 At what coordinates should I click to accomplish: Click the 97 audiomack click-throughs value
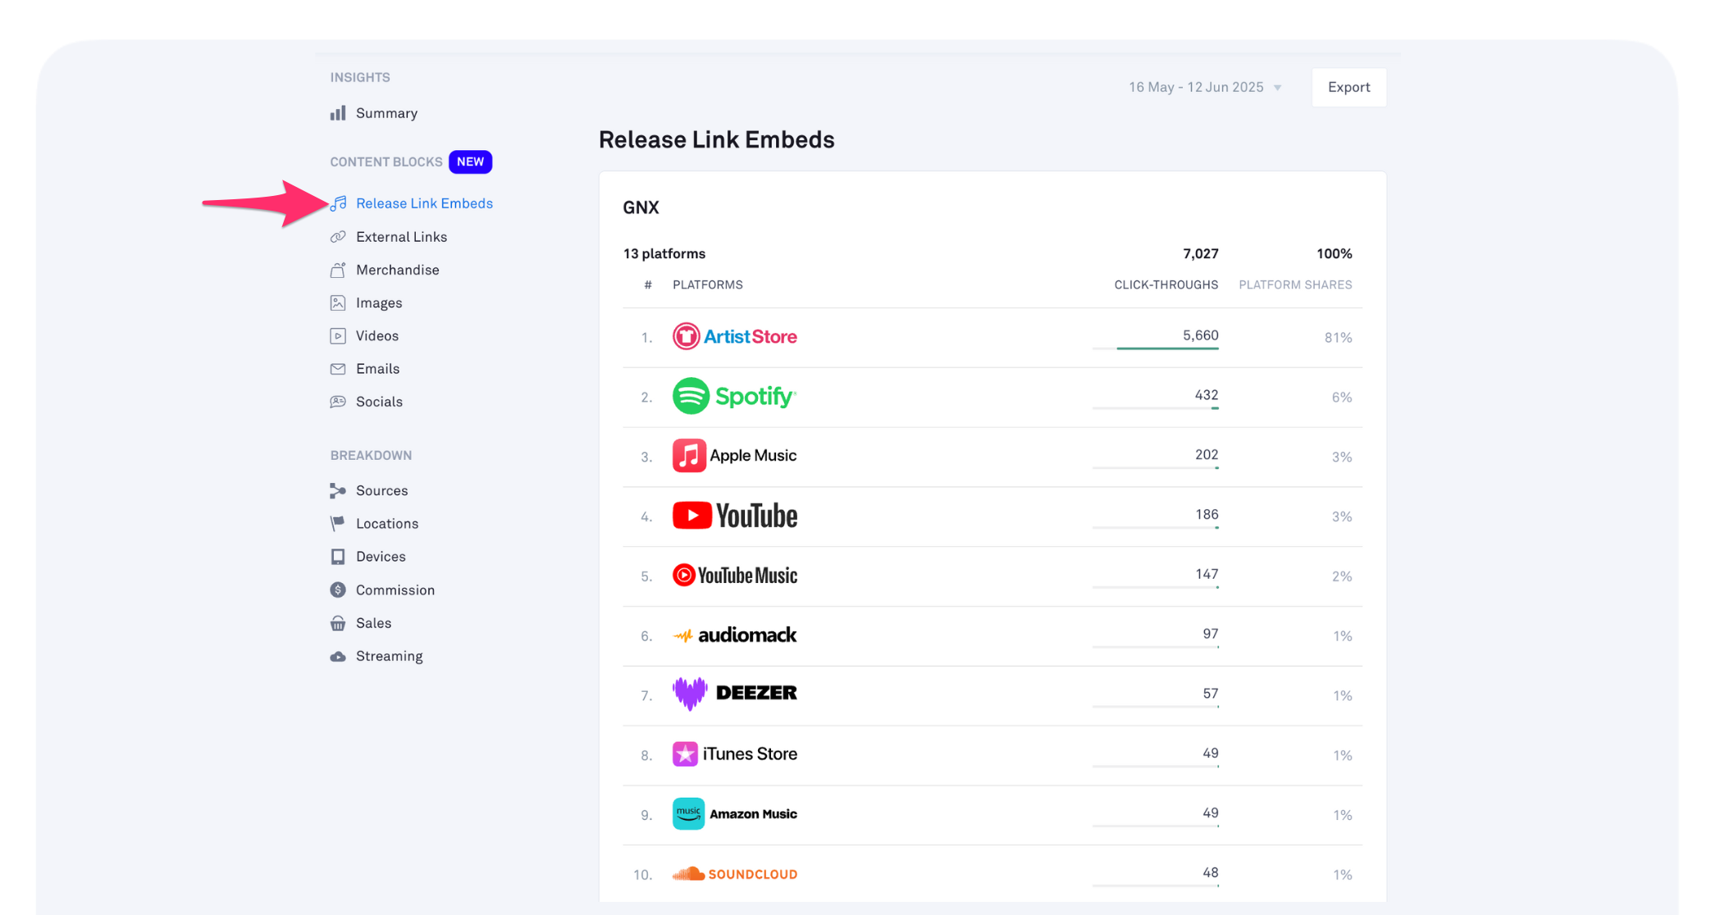coord(1210,634)
